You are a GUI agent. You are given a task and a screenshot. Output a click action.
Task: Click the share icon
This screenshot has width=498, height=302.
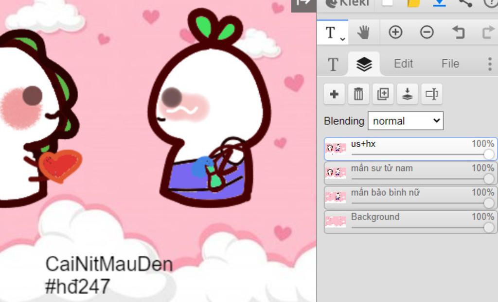[x=465, y=3]
